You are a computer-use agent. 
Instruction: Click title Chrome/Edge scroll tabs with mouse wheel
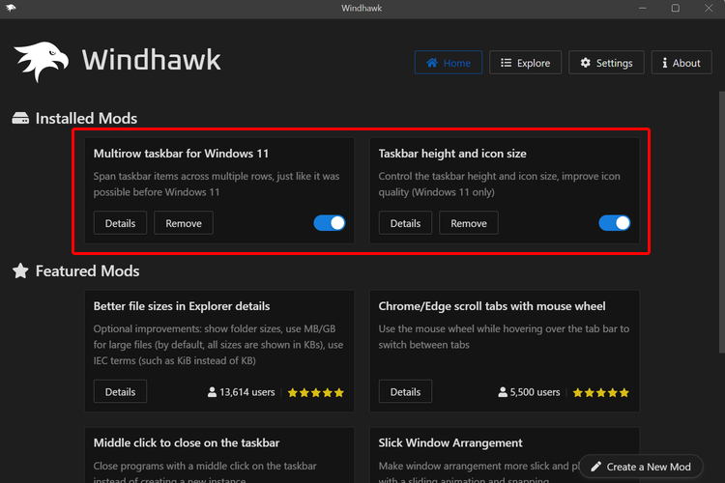click(492, 306)
